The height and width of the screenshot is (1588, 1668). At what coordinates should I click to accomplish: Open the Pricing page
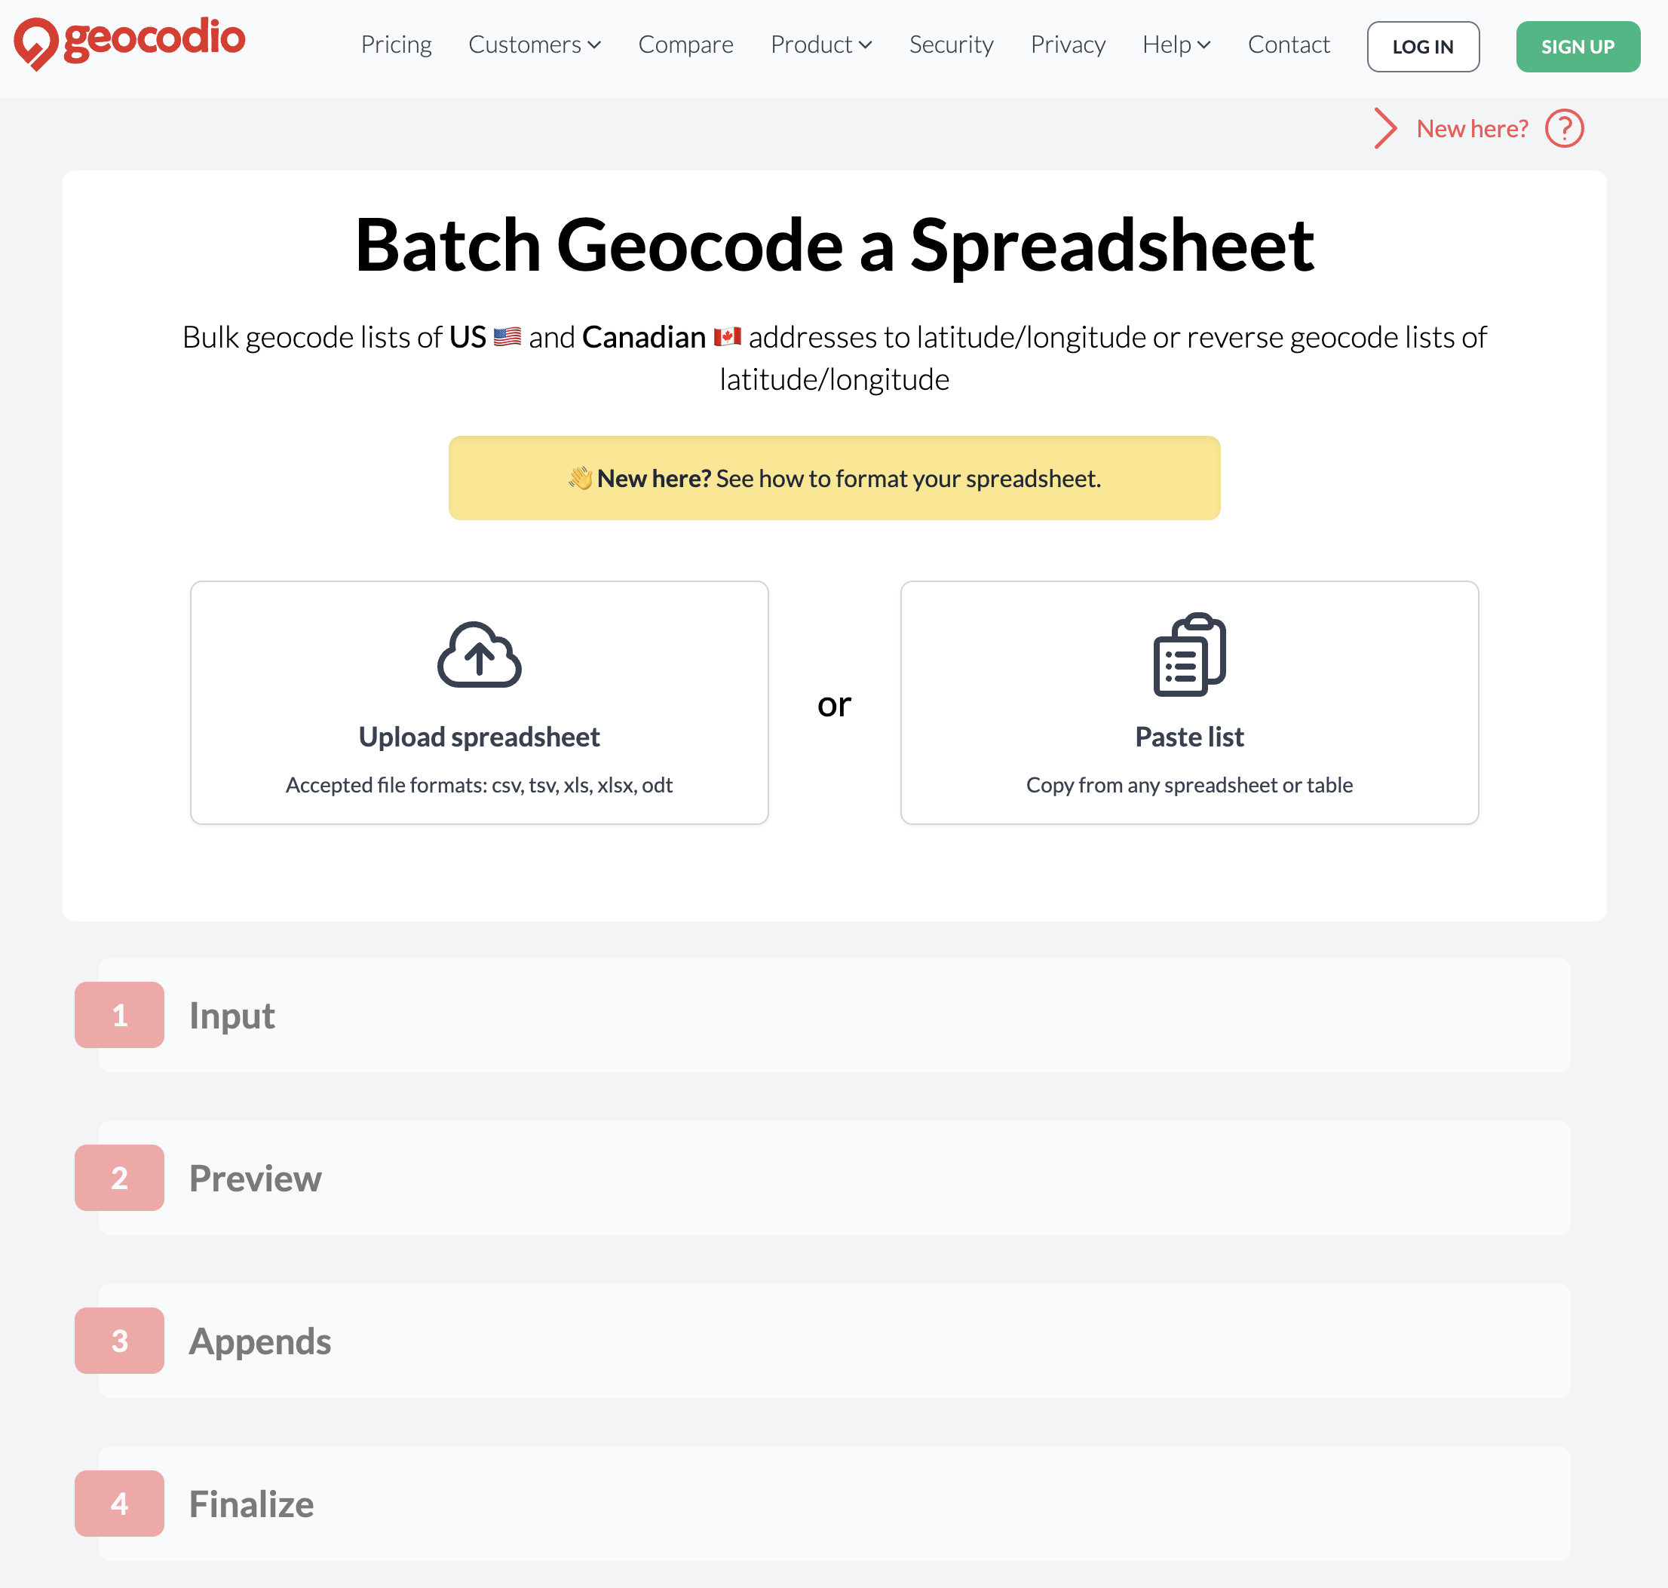point(396,46)
